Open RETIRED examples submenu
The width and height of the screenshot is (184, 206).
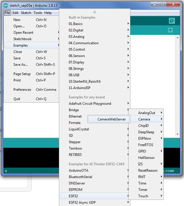[94, 155]
